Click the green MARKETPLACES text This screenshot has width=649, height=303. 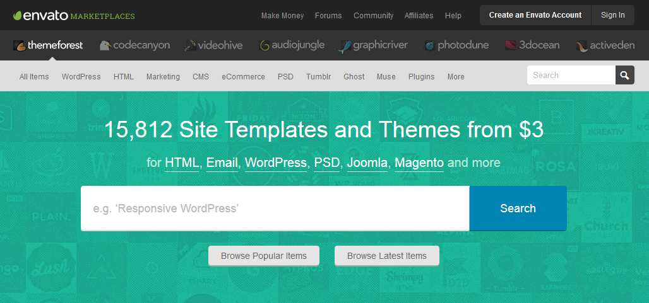[103, 16]
